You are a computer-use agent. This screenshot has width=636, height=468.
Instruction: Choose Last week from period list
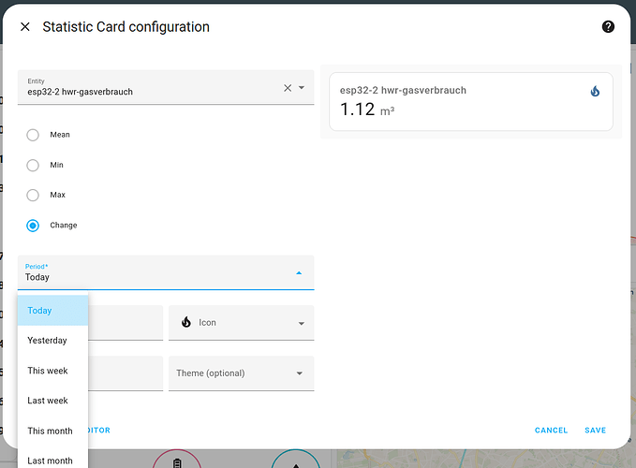(x=52, y=401)
